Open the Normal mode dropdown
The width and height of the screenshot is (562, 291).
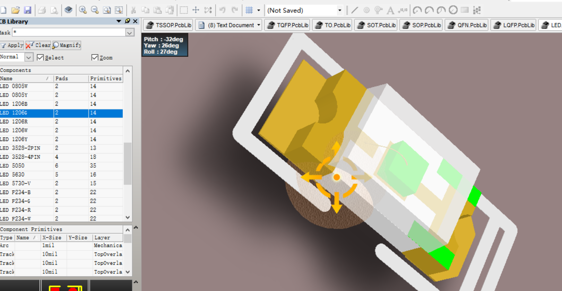(x=29, y=57)
